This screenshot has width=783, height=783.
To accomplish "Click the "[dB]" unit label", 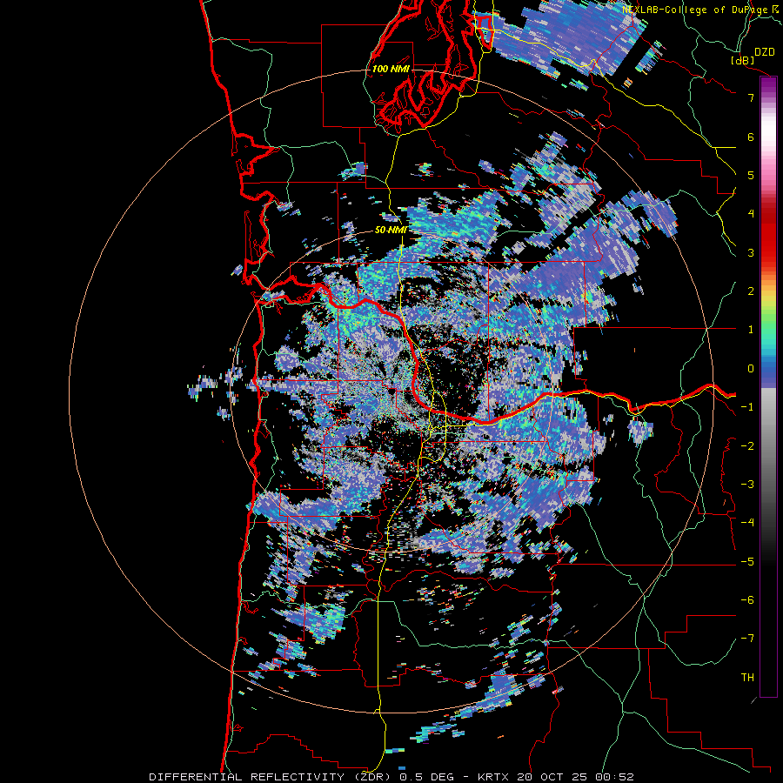I will [742, 60].
